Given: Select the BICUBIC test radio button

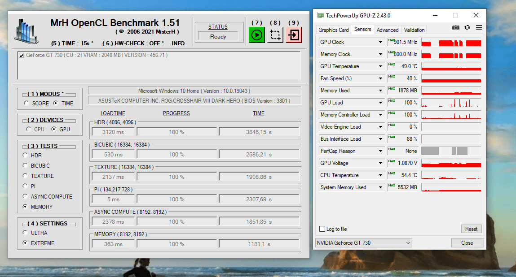Looking at the screenshot, I should [25, 165].
